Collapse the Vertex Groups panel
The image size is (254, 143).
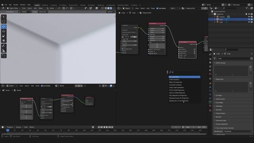220,63
